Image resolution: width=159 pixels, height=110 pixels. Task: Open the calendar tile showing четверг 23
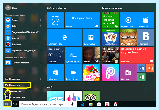(x=56, y=20)
